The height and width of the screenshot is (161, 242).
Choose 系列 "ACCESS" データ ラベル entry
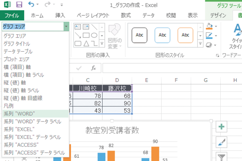click(35, 153)
